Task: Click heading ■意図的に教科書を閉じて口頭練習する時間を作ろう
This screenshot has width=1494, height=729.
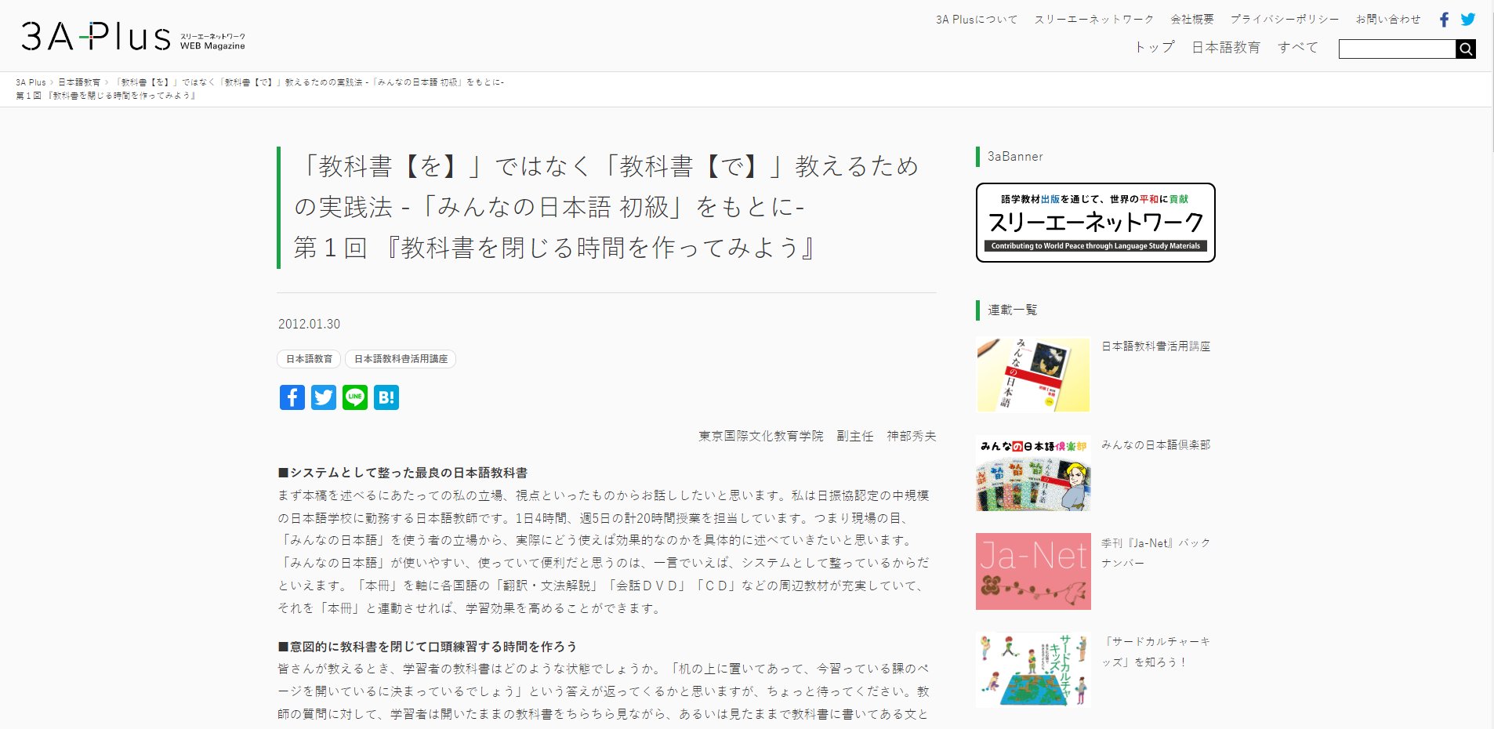Action: (x=427, y=647)
